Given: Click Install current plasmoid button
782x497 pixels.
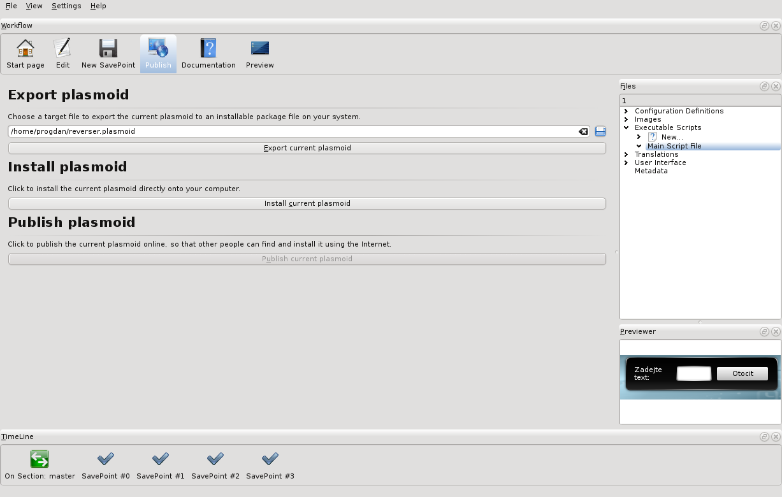Looking at the screenshot, I should (307, 203).
